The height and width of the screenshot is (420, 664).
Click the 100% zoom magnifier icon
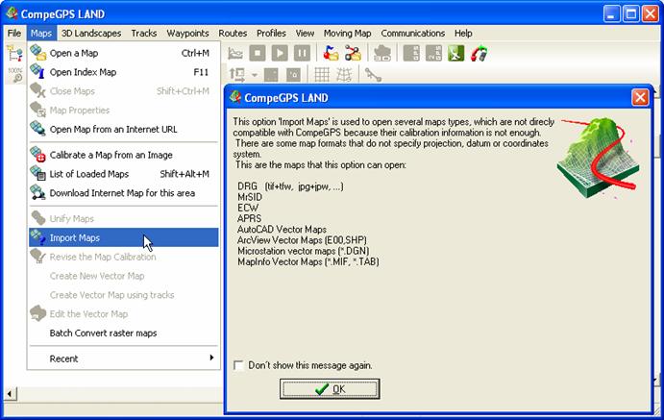(x=15, y=75)
